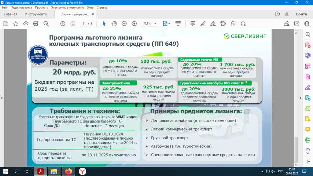
Task: Rotate the page view
Action: [243, 24]
